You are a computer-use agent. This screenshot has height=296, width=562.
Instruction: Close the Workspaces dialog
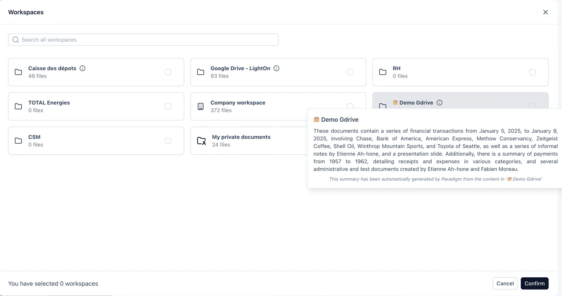(x=545, y=12)
